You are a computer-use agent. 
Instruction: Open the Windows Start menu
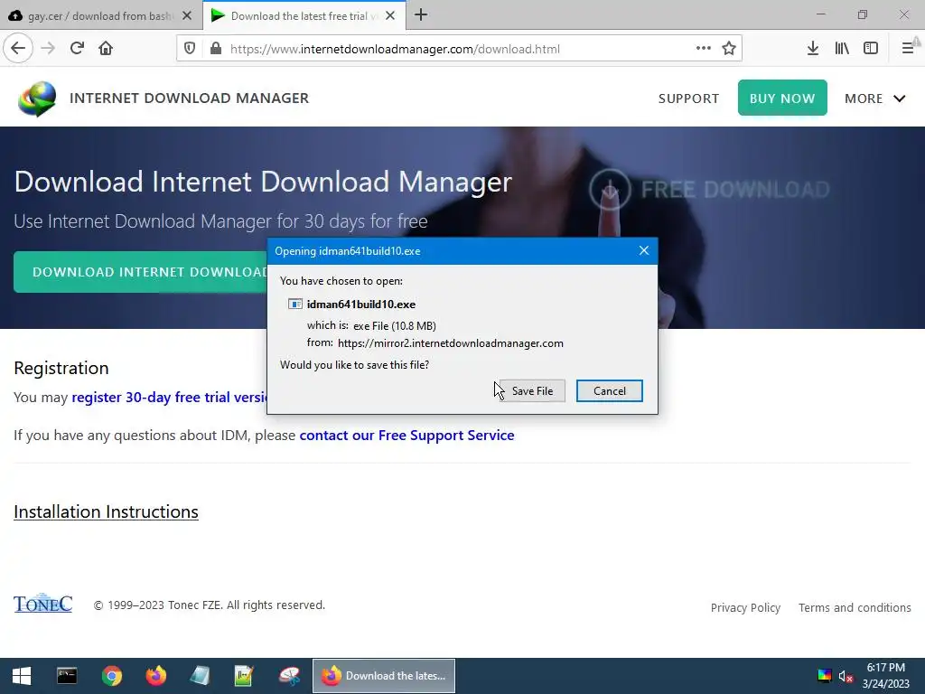click(22, 676)
